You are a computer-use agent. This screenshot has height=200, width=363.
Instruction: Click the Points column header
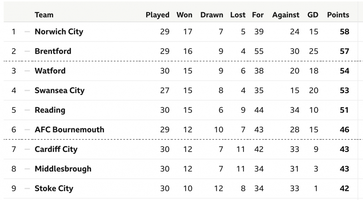coord(338,15)
